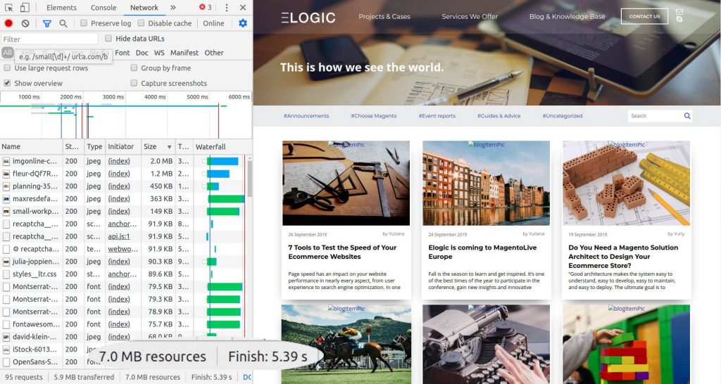Open Elogic is coming to MagentoLive article
This screenshot has height=384, width=721.
482,252
